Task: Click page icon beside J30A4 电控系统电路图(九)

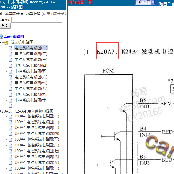Action: tap(10, 163)
